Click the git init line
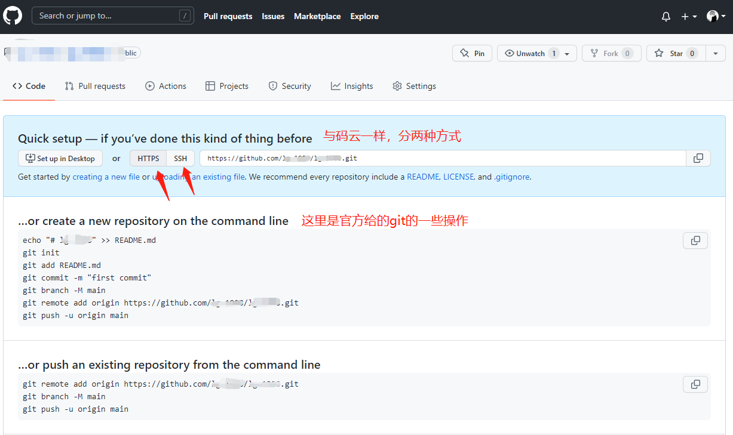The height and width of the screenshot is (435, 733). pos(41,252)
